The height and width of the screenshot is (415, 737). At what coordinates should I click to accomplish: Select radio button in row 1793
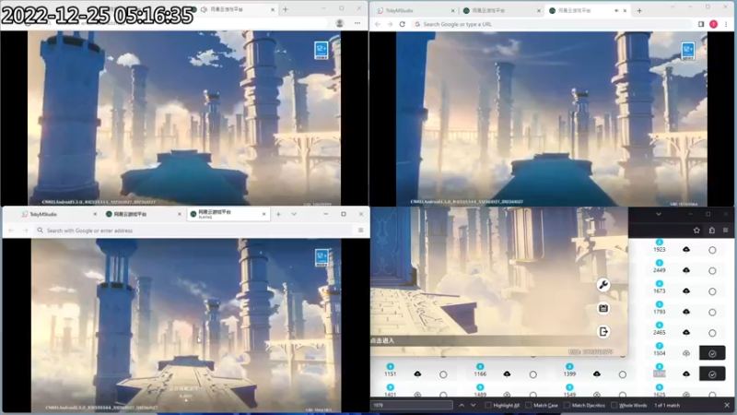(712, 312)
